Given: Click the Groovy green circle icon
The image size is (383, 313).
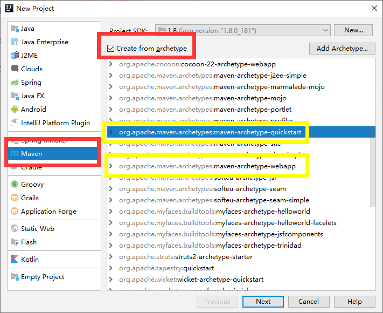Looking at the screenshot, I should tap(15, 184).
